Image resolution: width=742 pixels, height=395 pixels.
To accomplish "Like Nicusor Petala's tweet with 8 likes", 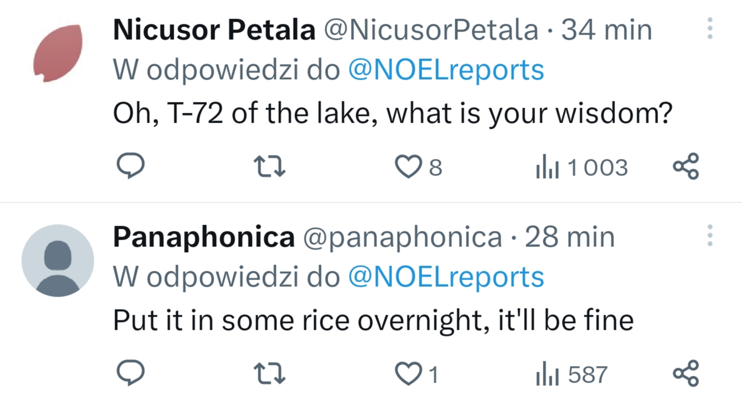I will pos(418,167).
